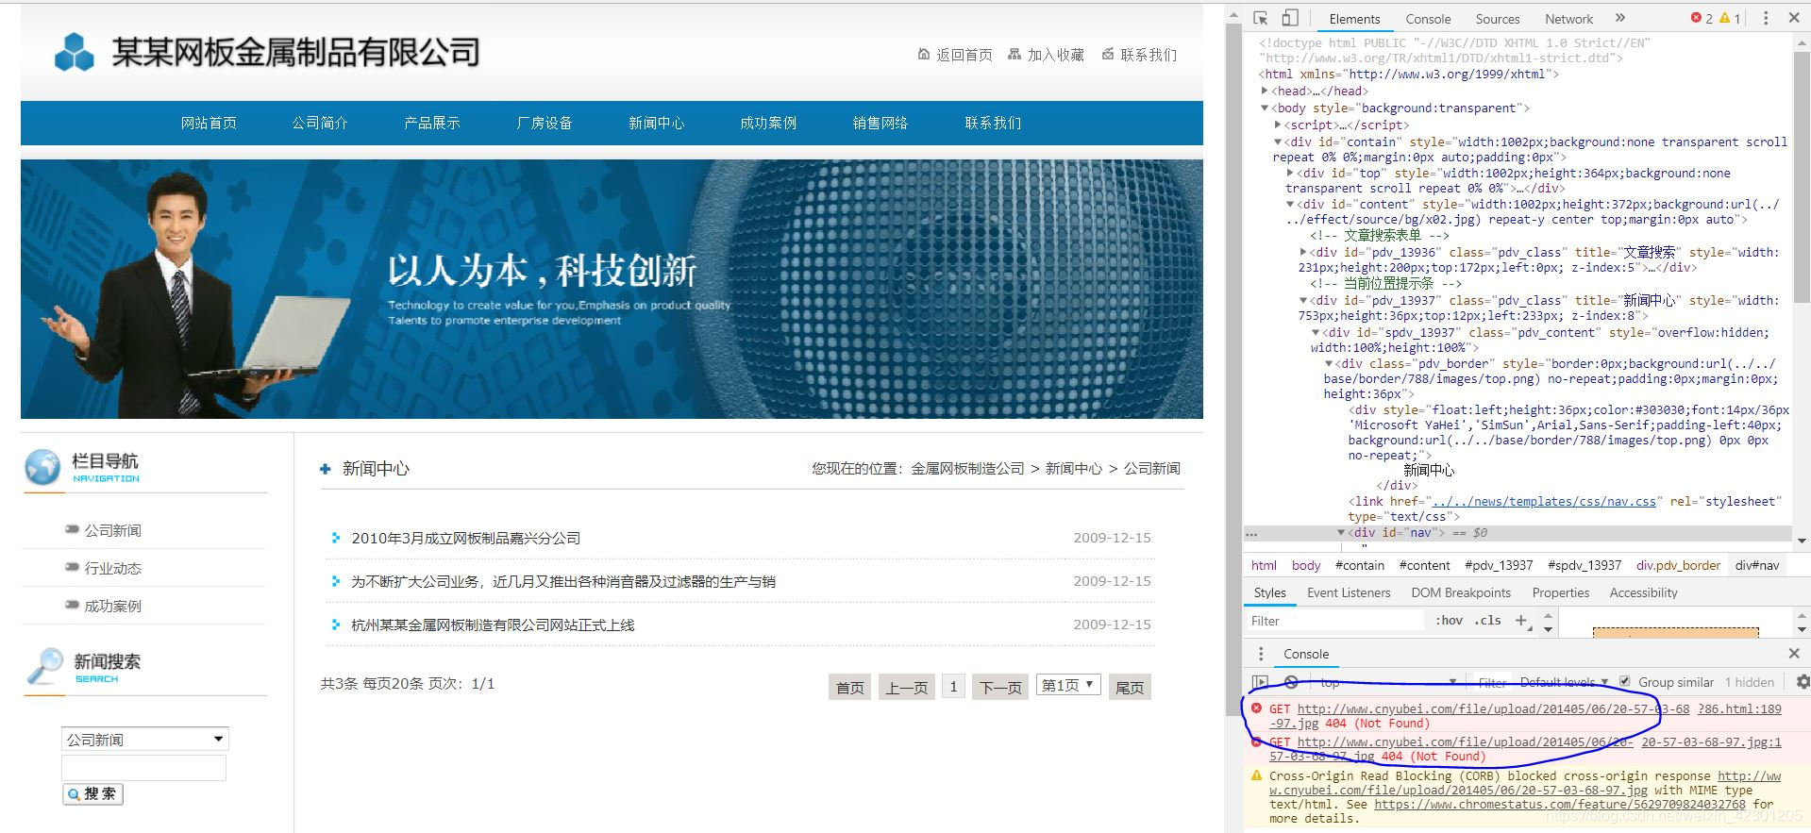This screenshot has height=833, width=1811.
Task: Open the yellow warning count indicator
Action: click(x=1730, y=18)
